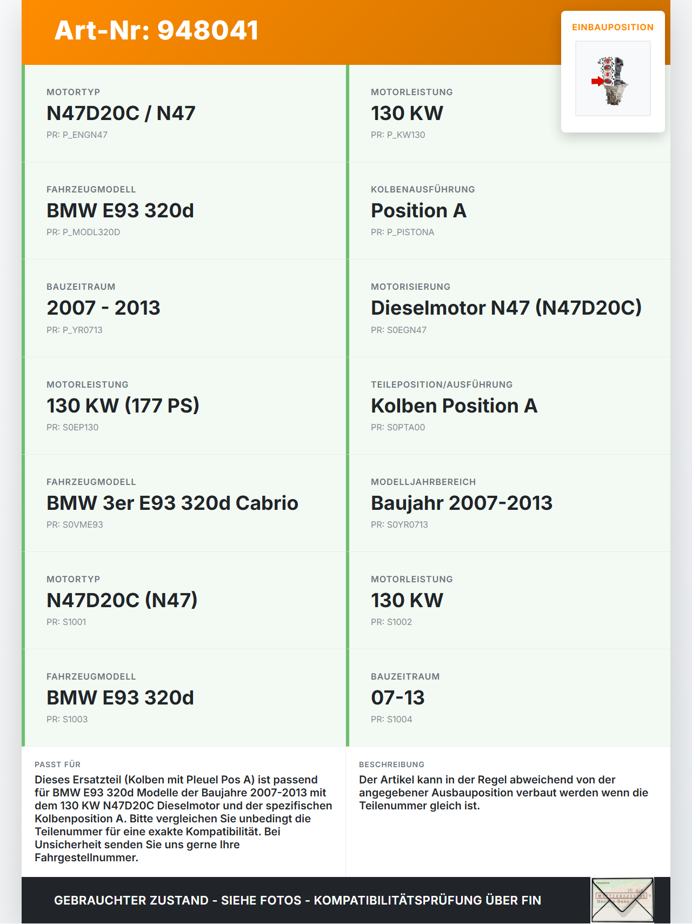The width and height of the screenshot is (692, 924).
Task: Click the PR: S1002 code
Action: click(x=391, y=622)
